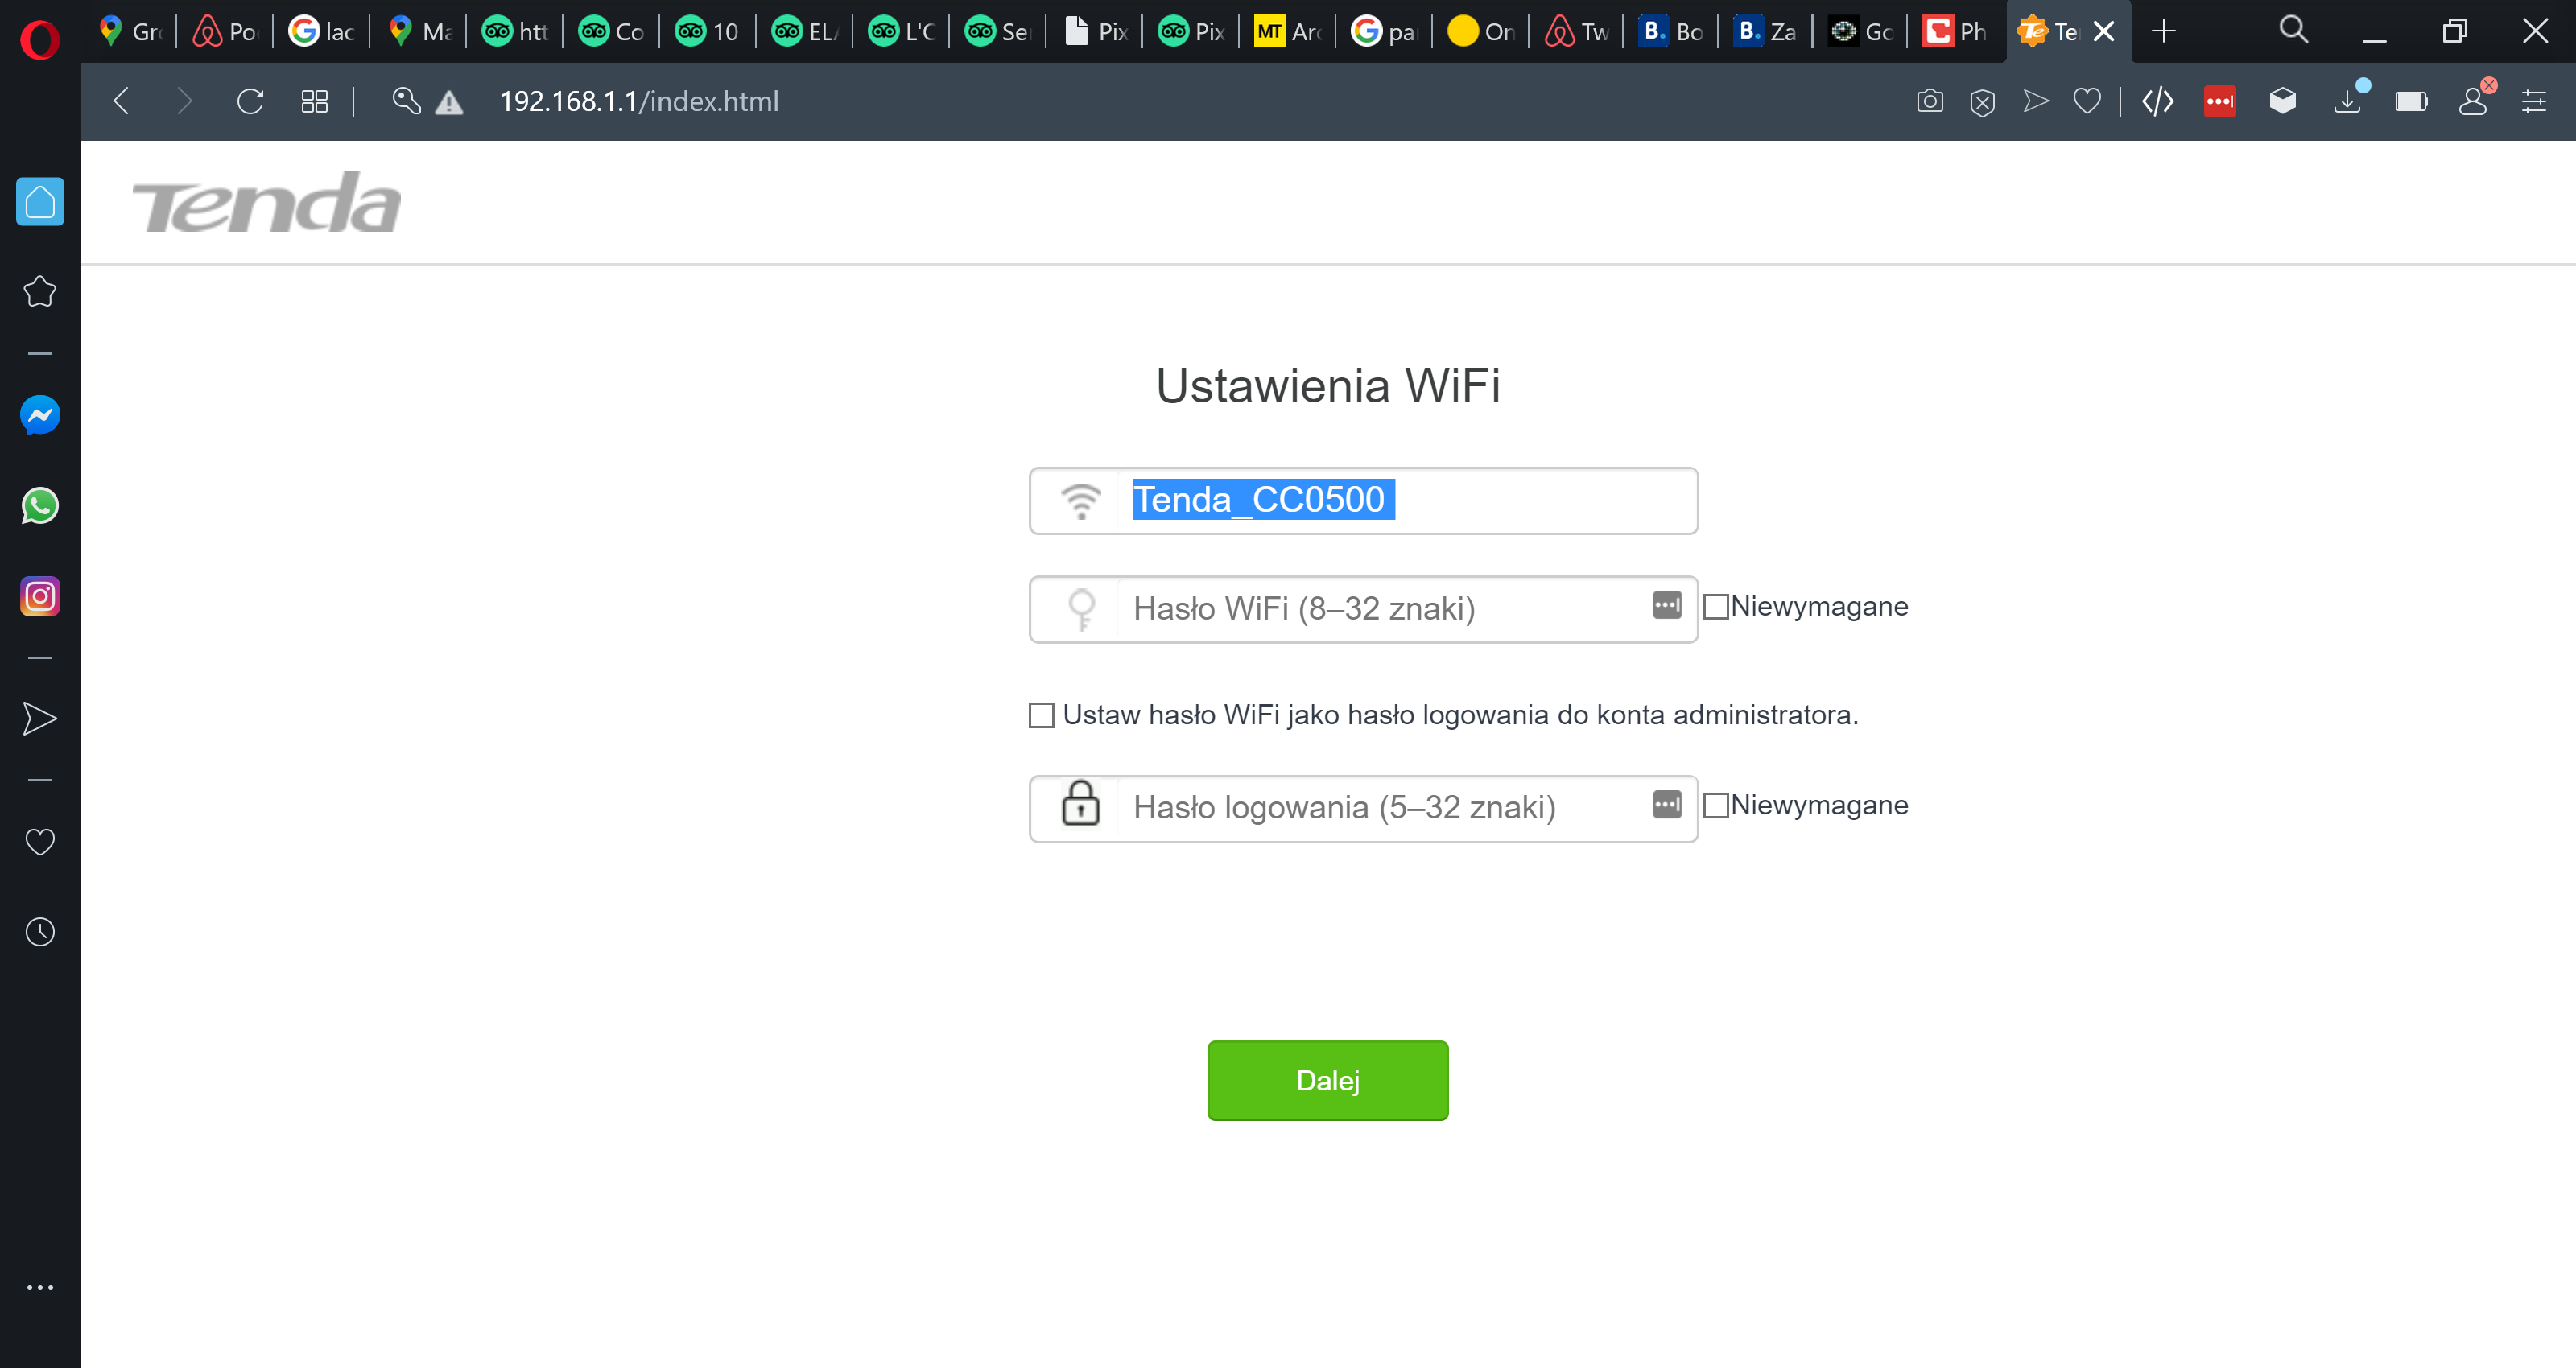Open the developer tools code icon
The width and height of the screenshot is (2576, 1368).
pos(2158,101)
